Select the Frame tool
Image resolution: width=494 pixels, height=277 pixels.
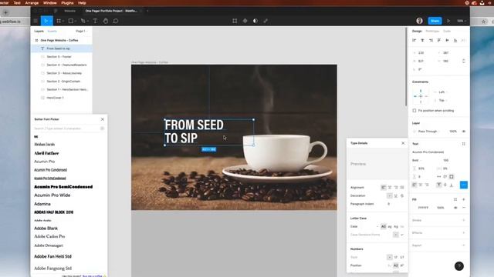pos(59,21)
